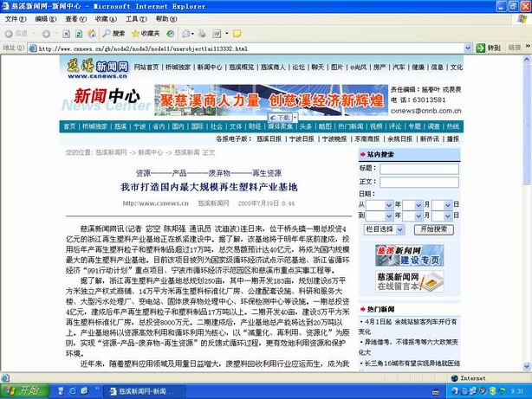Click the vertical scrollbar down arrow

pos(526,367)
